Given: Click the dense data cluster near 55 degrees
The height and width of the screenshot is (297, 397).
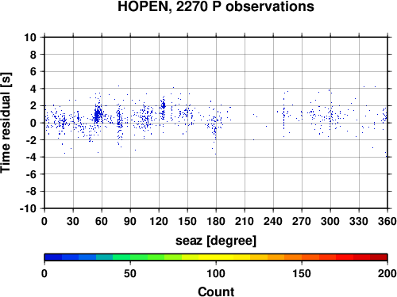Looking at the screenshot, I should coord(98,115).
